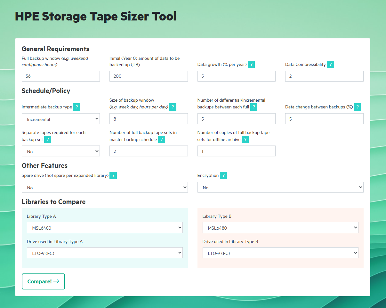Open the drive selector for Library Type B

280,253
